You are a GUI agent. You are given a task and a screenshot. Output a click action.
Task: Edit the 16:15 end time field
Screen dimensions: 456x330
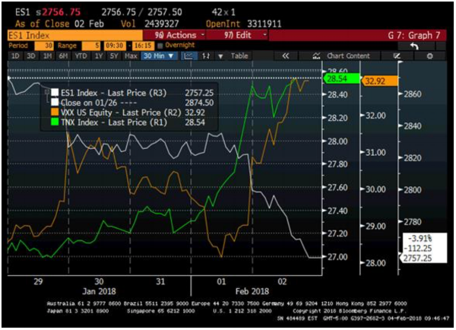143,46
